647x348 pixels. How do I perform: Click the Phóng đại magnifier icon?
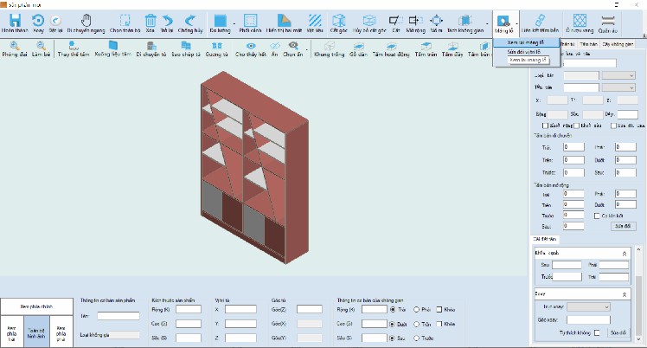[x=15, y=45]
